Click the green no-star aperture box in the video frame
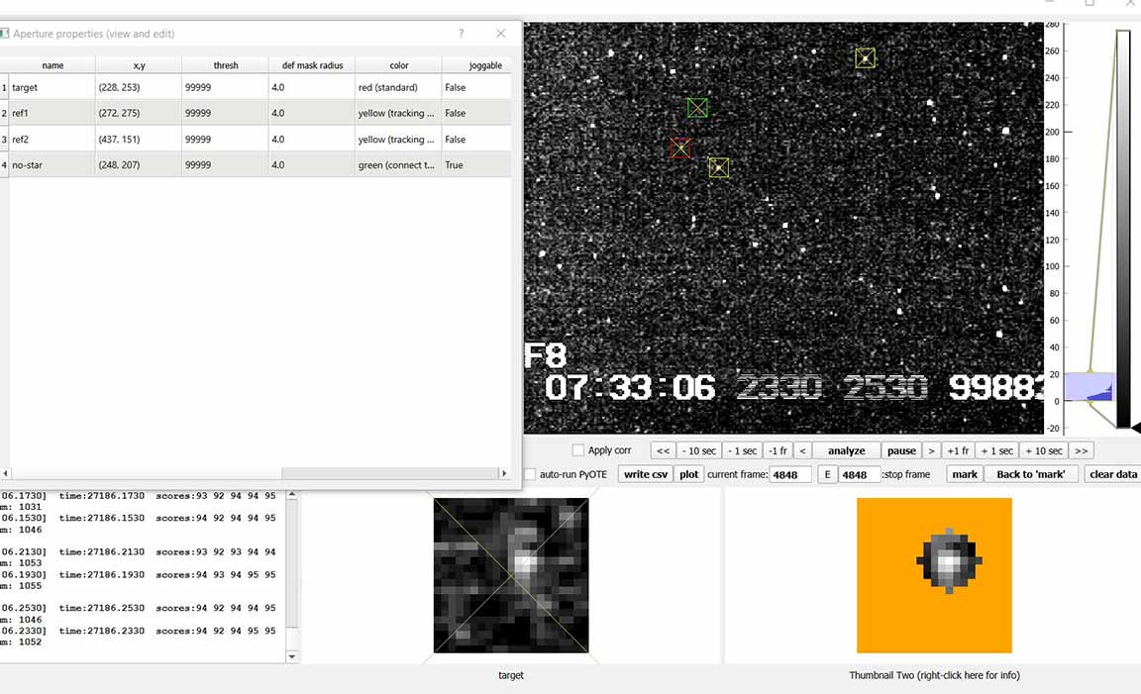Image resolution: width=1141 pixels, height=694 pixels. (697, 108)
